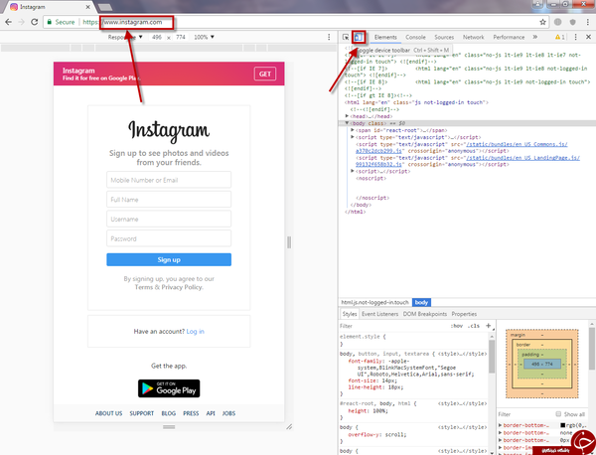Open the Chrome three-dot menu
Screen dimensions: 596x455
click(x=588, y=22)
